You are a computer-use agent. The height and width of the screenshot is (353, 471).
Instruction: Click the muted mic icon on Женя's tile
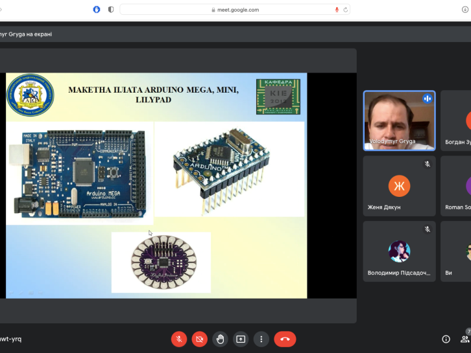pos(427,164)
